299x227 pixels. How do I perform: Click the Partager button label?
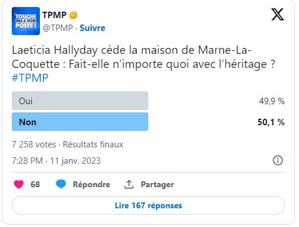pyautogui.click(x=157, y=184)
